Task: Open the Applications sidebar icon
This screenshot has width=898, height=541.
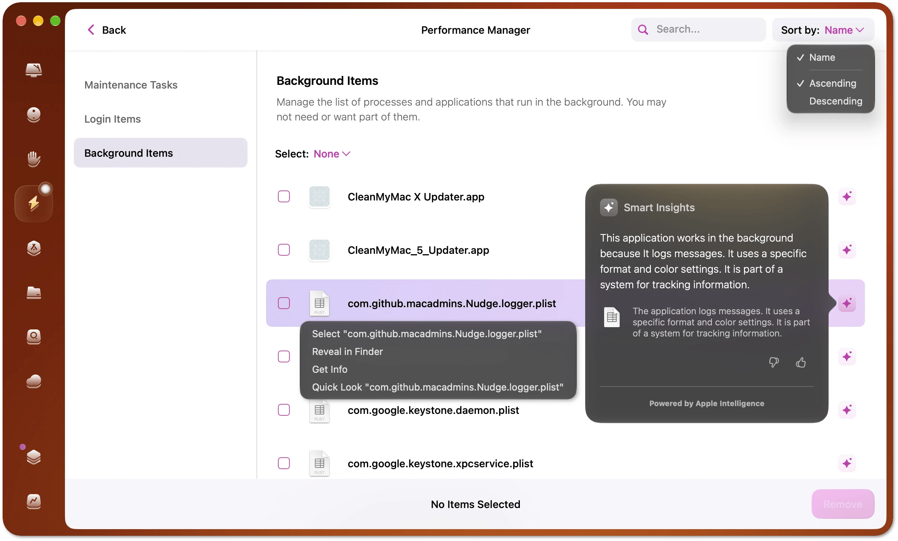Action: tap(34, 248)
